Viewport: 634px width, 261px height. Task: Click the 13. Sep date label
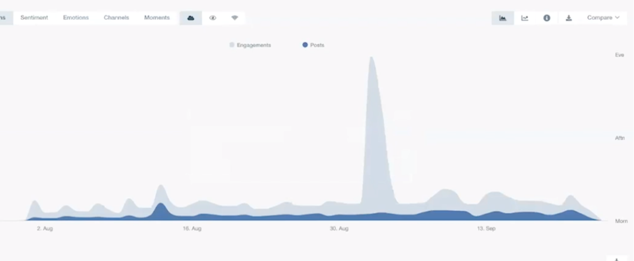click(486, 228)
